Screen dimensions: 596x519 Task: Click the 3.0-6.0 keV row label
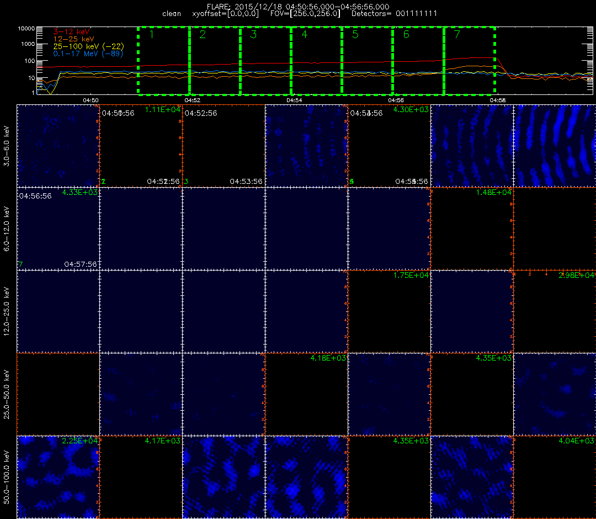point(7,146)
